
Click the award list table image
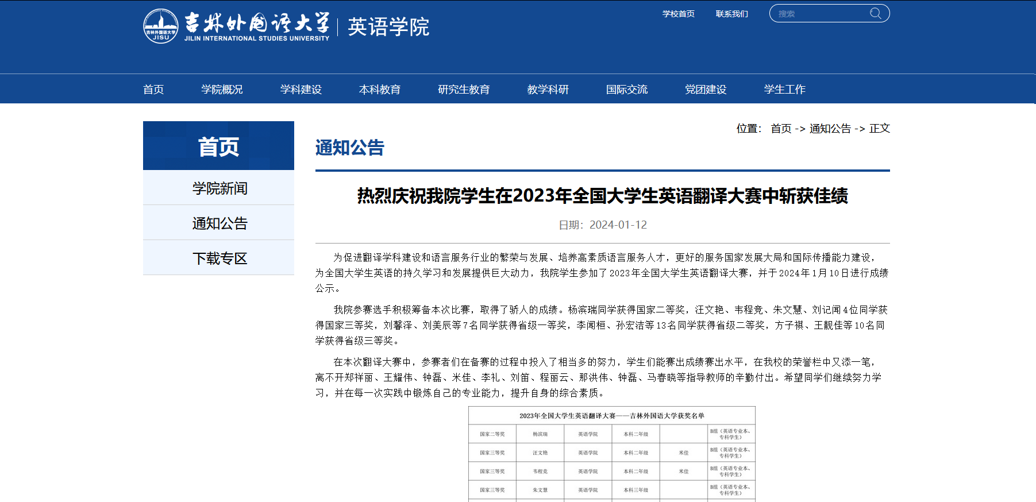[611, 454]
